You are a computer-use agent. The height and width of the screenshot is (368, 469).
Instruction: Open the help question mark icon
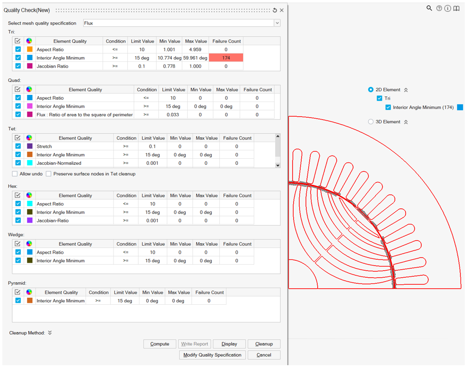pos(439,9)
